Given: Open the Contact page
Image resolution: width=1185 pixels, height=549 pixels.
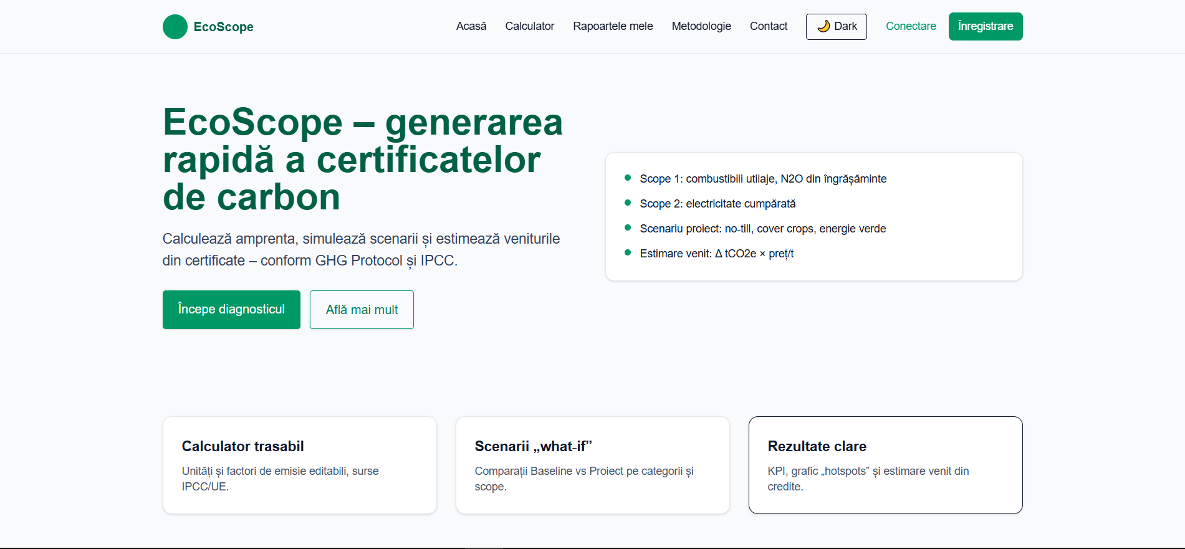Looking at the screenshot, I should (768, 26).
